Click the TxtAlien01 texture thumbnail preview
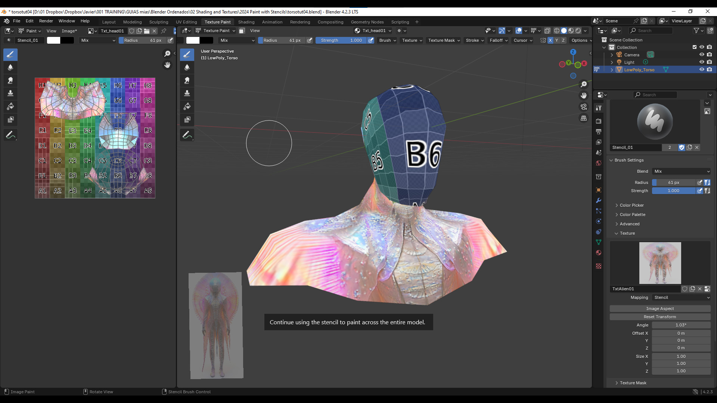 660,263
